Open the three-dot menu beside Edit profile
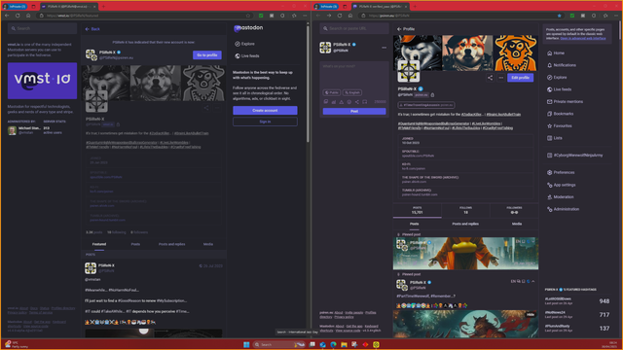The image size is (623, 350). [x=500, y=78]
